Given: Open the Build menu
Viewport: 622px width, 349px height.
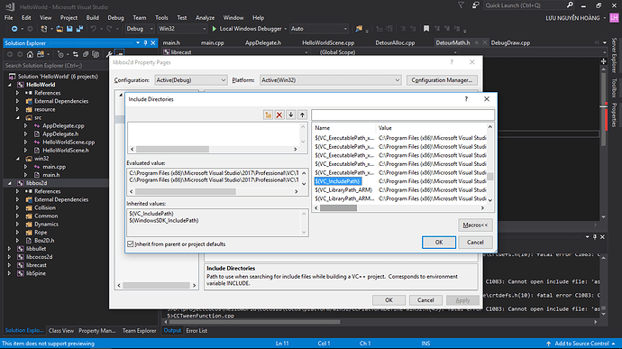Looking at the screenshot, I should click(x=93, y=17).
